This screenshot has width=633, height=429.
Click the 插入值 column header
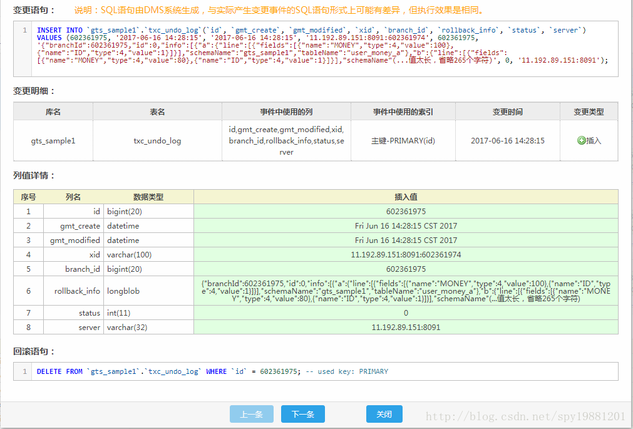click(x=406, y=197)
